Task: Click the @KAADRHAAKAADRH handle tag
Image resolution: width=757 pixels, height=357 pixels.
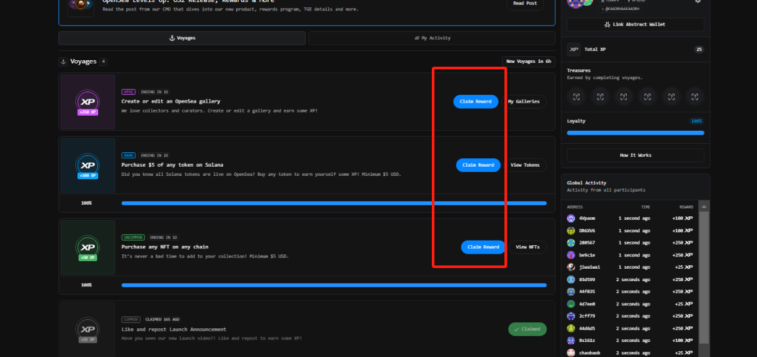Action: click(x=621, y=9)
